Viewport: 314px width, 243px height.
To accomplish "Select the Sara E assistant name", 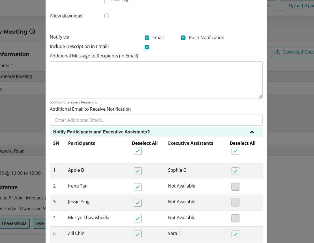I will pos(174,233).
